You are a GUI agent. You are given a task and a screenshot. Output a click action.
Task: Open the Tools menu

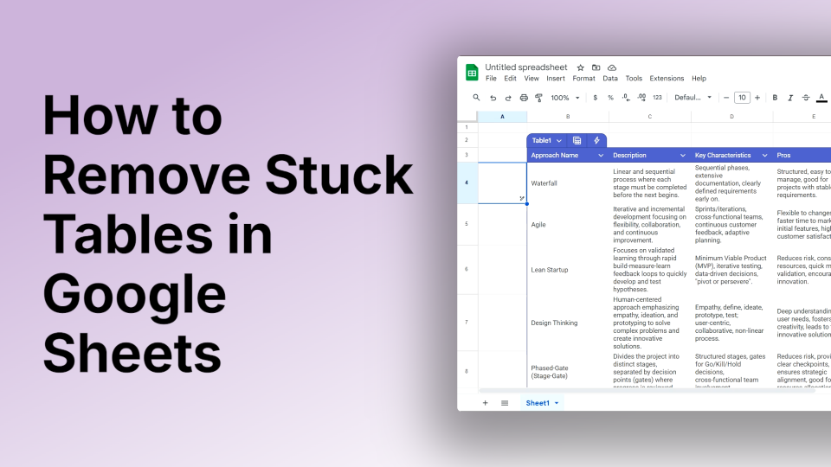[634, 79]
